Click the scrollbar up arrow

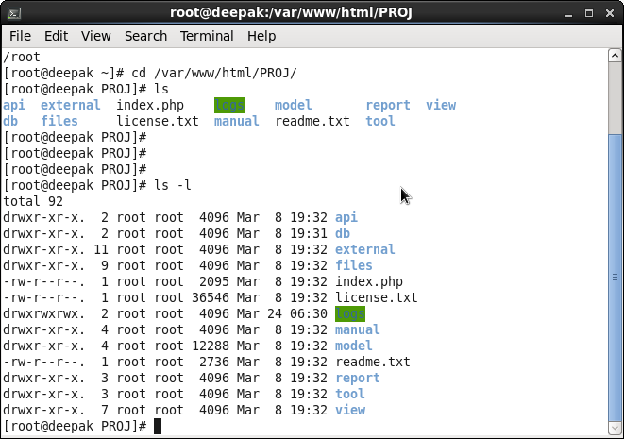tap(616, 57)
